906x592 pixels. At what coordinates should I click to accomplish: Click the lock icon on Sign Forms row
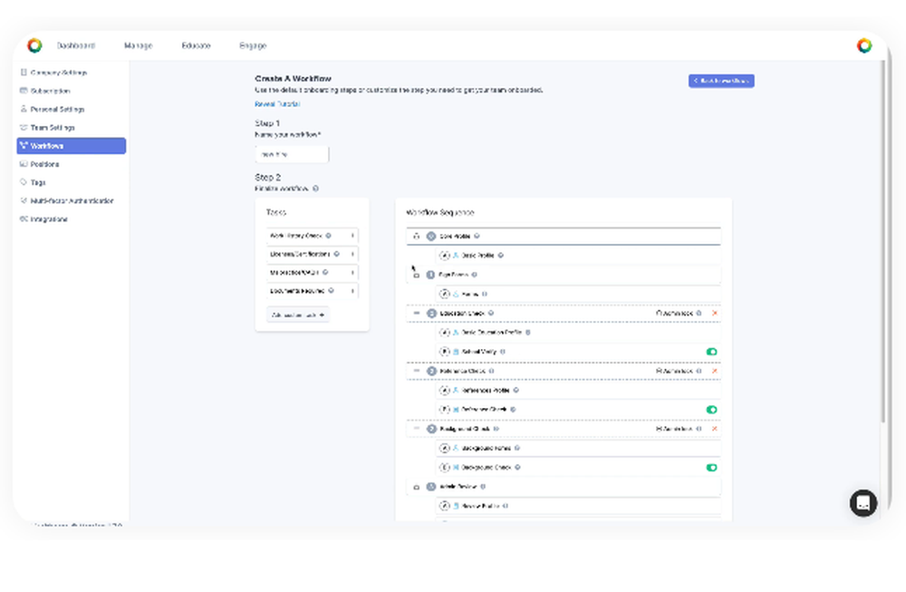pos(416,276)
